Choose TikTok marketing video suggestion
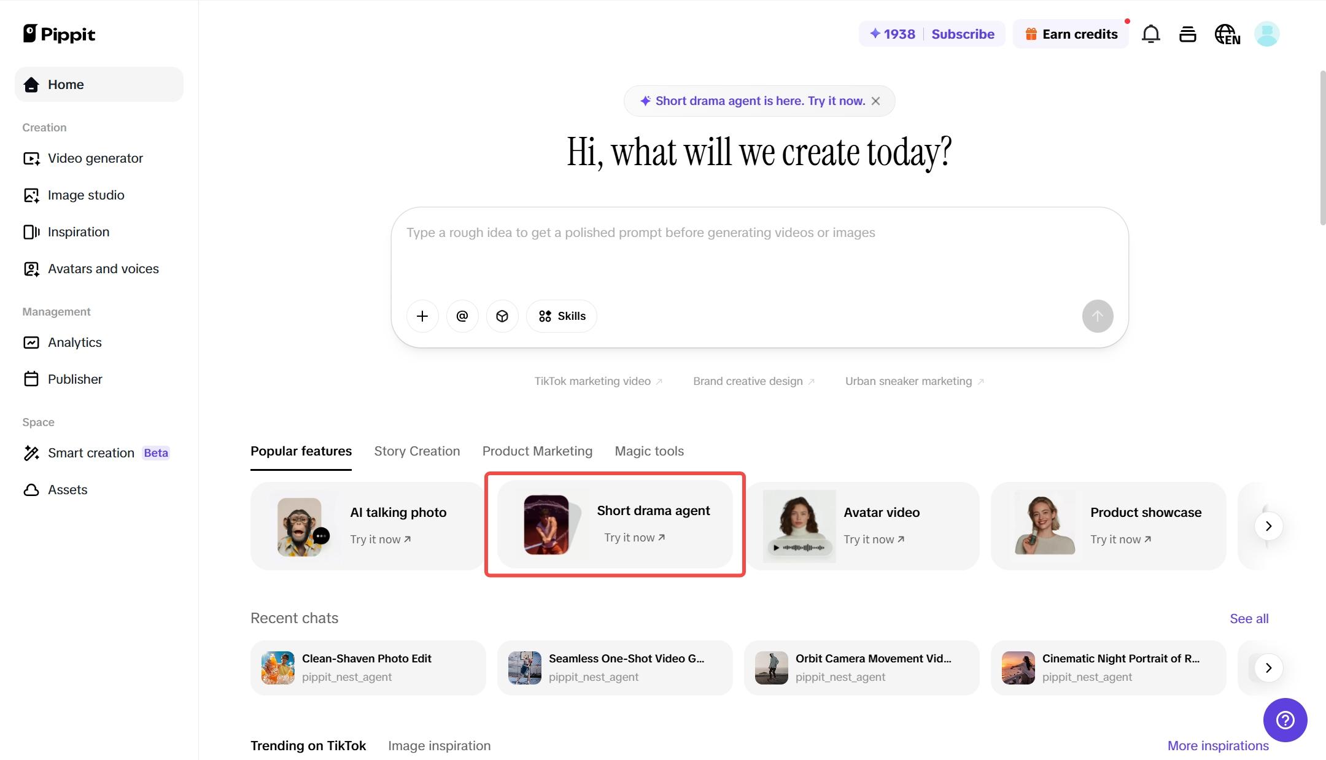Viewport: 1326px width, 760px height. (x=598, y=381)
